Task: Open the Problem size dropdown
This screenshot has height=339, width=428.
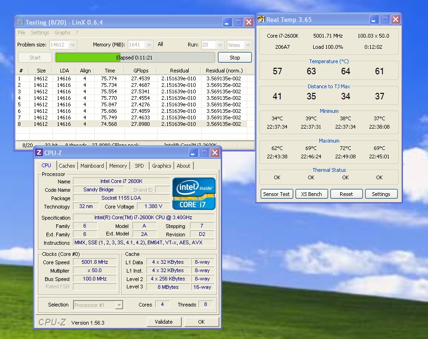Action: coord(72,45)
